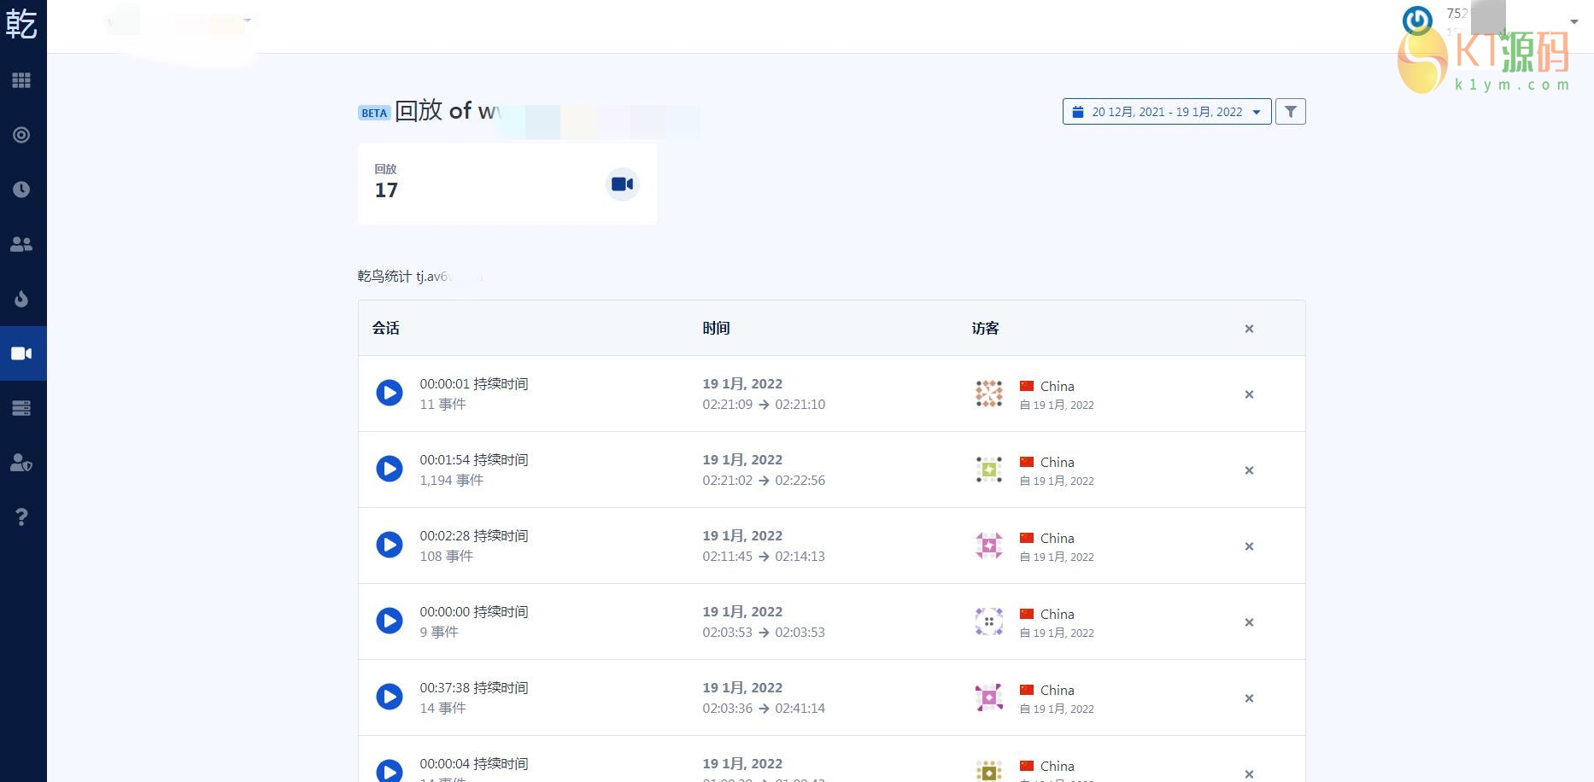
Task: Click the BETA badge beside the 回放 heading
Action: (x=374, y=113)
